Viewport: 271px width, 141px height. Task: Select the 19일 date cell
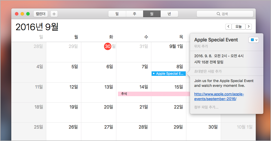pyautogui.click(x=64, y=113)
